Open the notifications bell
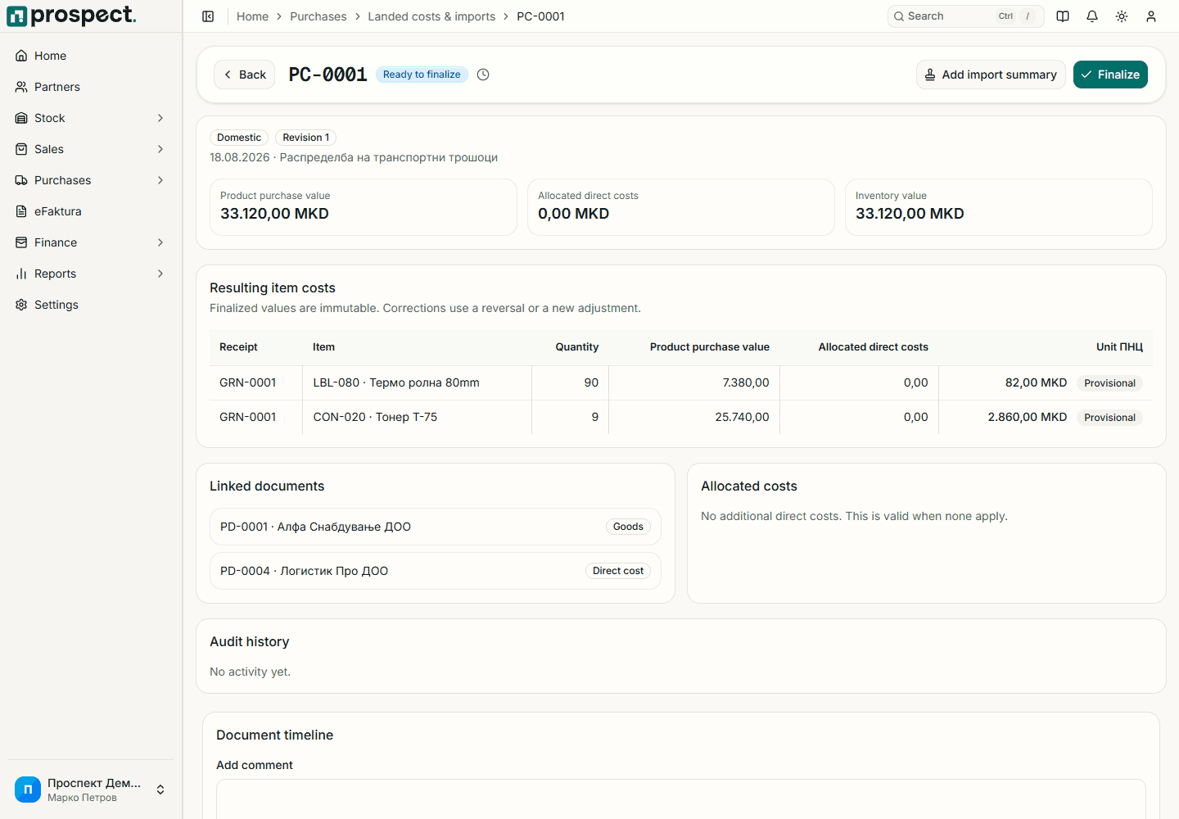The width and height of the screenshot is (1179, 819). [x=1092, y=16]
